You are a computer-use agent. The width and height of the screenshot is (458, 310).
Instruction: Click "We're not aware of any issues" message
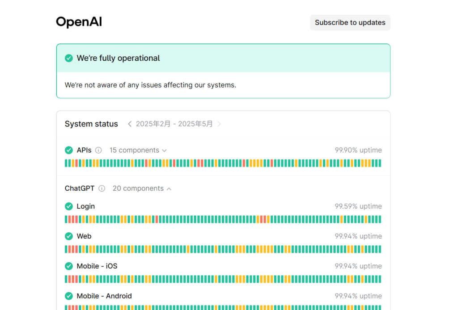coord(150,85)
